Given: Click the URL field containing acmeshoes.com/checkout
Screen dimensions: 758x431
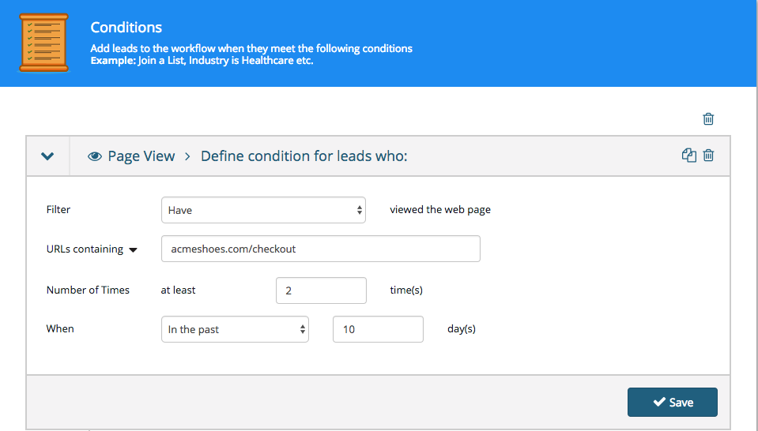Looking at the screenshot, I should (320, 249).
